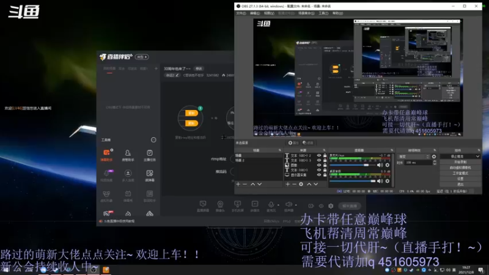Open the 弹幕助手 tool in the companion toolbox
Image resolution: width=489 pixels, height=275 pixels.
coord(106,155)
